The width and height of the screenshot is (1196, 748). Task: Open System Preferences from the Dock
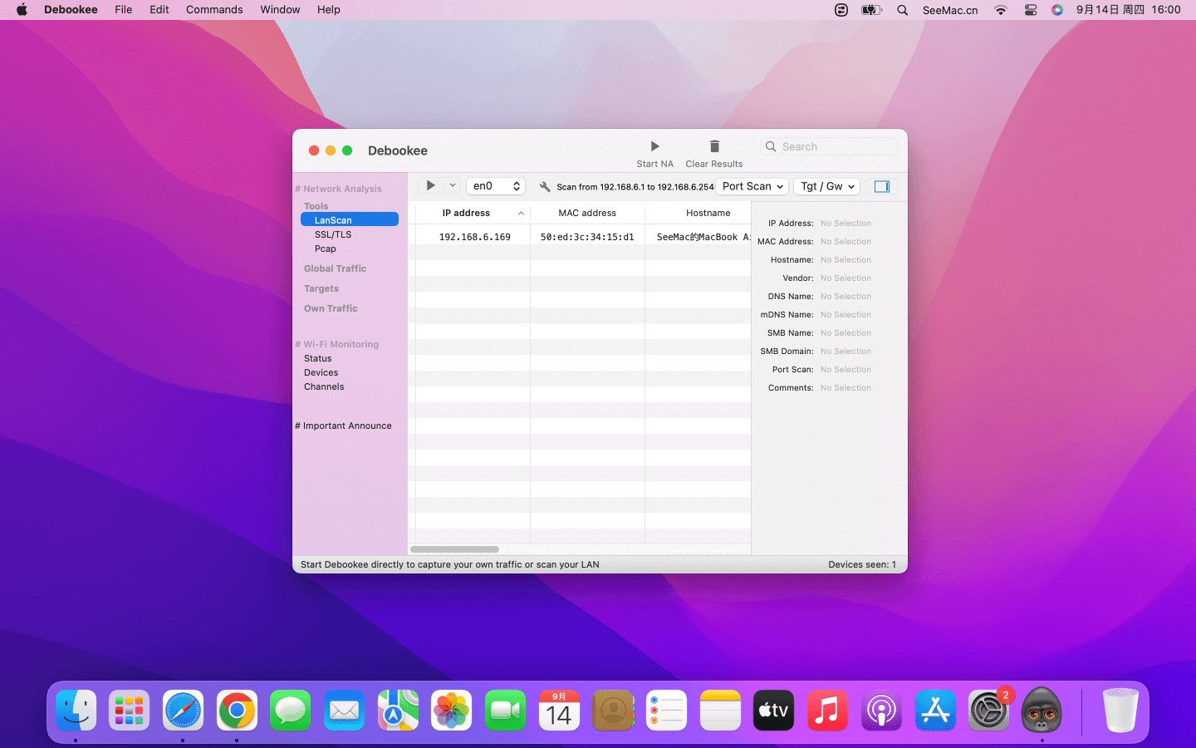tap(988, 711)
